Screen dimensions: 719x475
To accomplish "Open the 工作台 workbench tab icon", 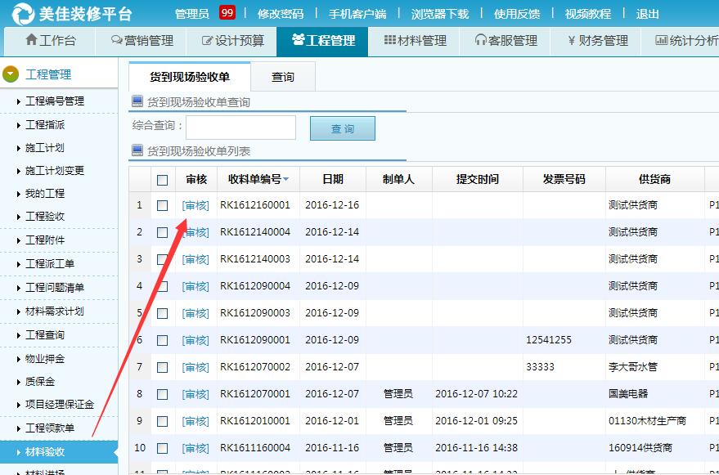I will pos(29,41).
